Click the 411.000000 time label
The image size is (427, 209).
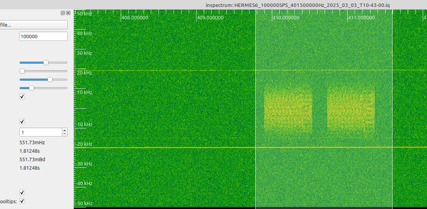click(362, 18)
